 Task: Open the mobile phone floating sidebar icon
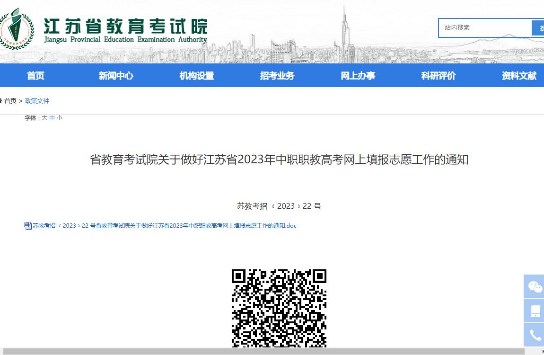coord(534,311)
